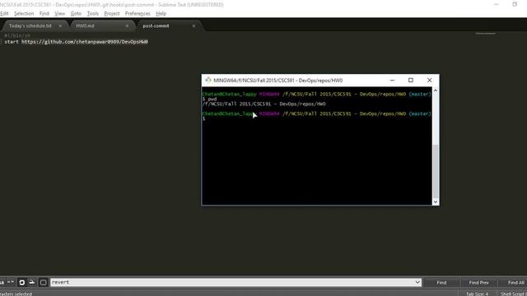Open the Project menu
The height and width of the screenshot is (296, 527).
[112, 13]
